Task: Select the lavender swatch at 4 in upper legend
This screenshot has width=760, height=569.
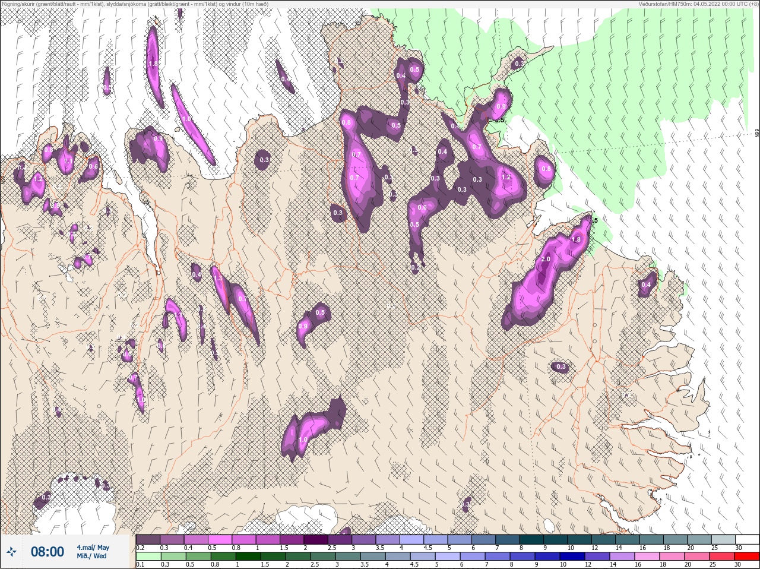Action: tap(411, 539)
